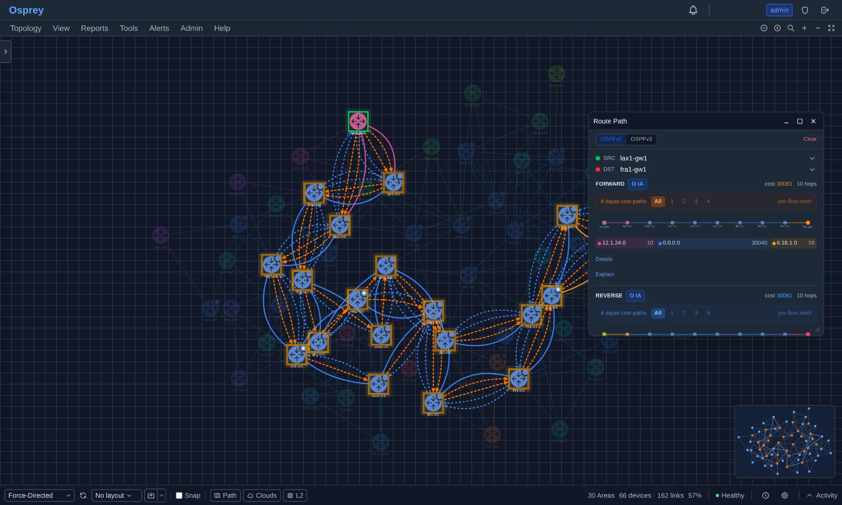Viewport: 842px width, 505px height.
Task: Click the minus icon in top toolbar
Action: [x=818, y=28]
